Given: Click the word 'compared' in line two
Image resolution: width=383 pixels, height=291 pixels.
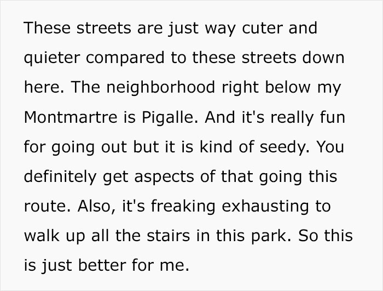Looking at the screenshot, I should (125, 58).
